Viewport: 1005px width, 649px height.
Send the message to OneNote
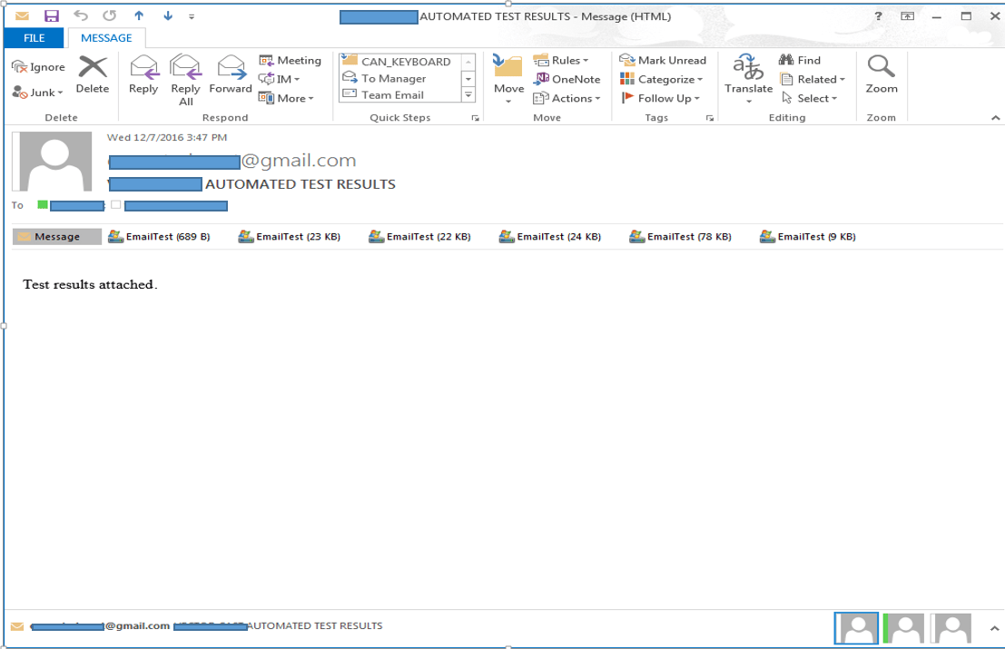pos(564,79)
